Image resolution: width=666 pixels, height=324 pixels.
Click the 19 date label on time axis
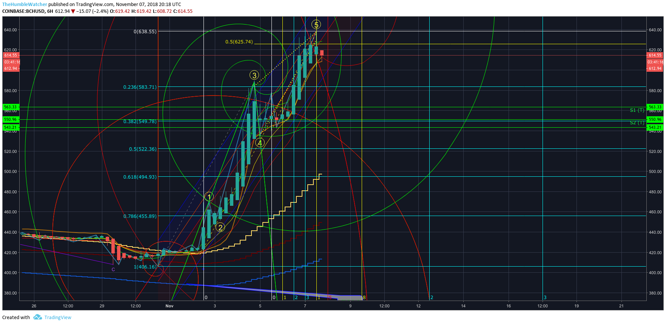[x=577, y=306]
